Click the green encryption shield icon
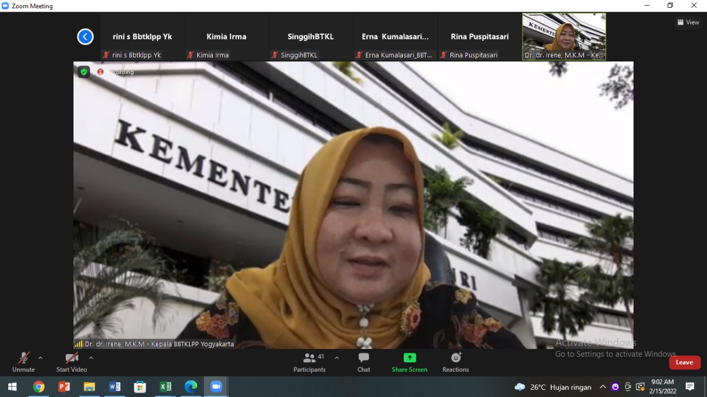707x397 pixels. point(83,72)
